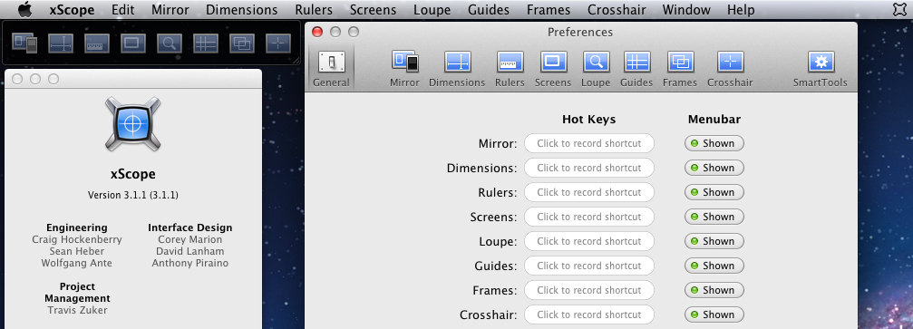This screenshot has height=329, width=913.
Task: Open the Frames menu
Action: 549,10
